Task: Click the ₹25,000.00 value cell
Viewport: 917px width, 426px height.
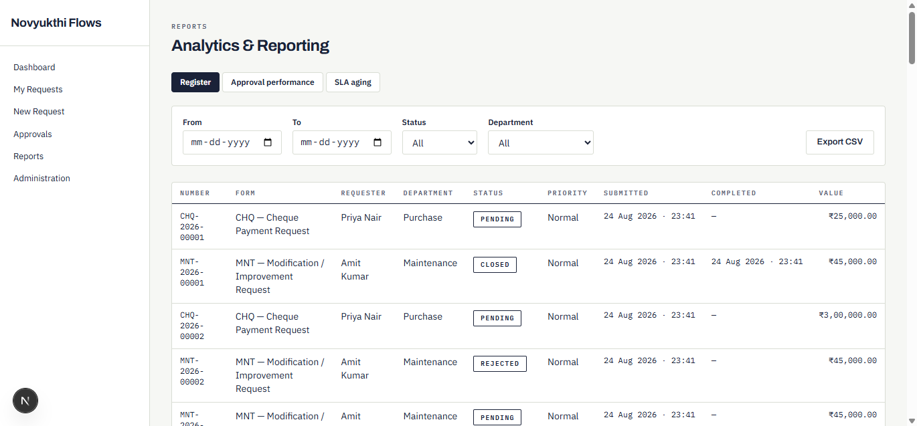Action: tap(852, 216)
